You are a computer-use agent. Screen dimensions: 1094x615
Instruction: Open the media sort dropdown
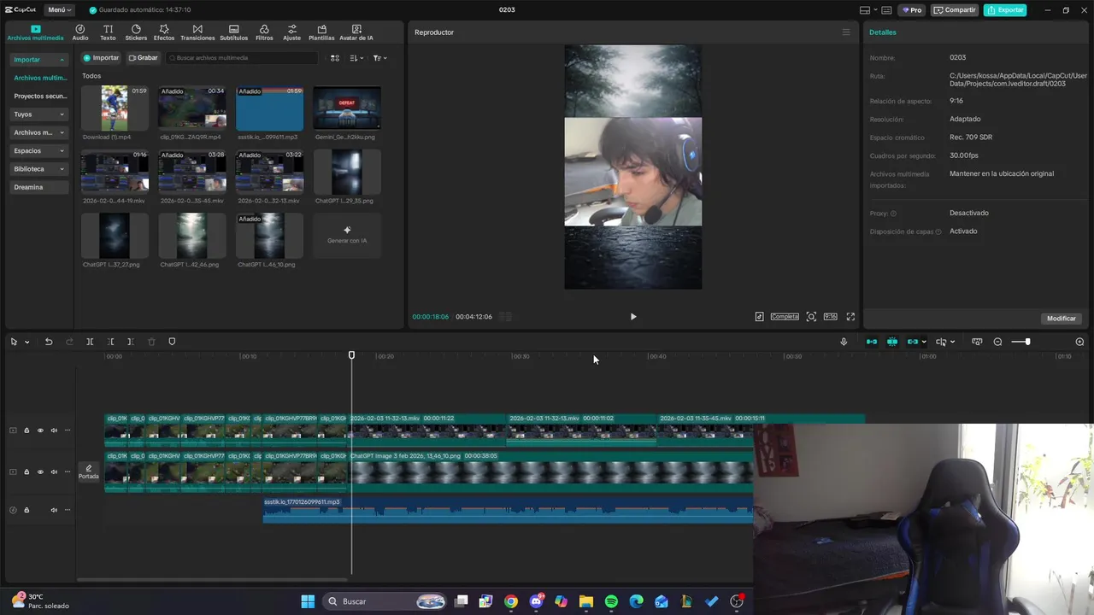click(357, 58)
